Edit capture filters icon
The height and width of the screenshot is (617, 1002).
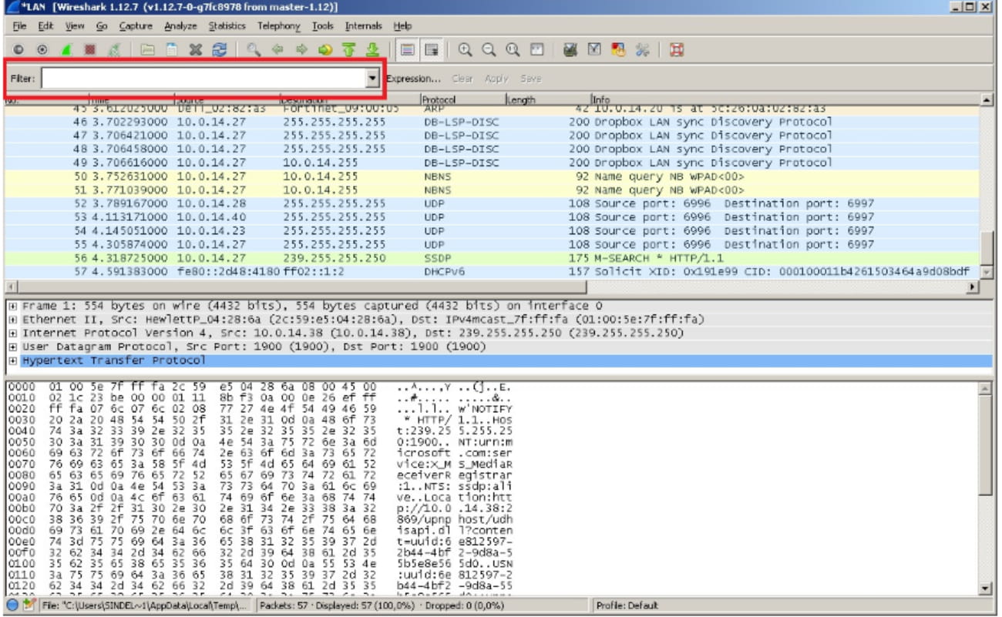click(x=570, y=50)
